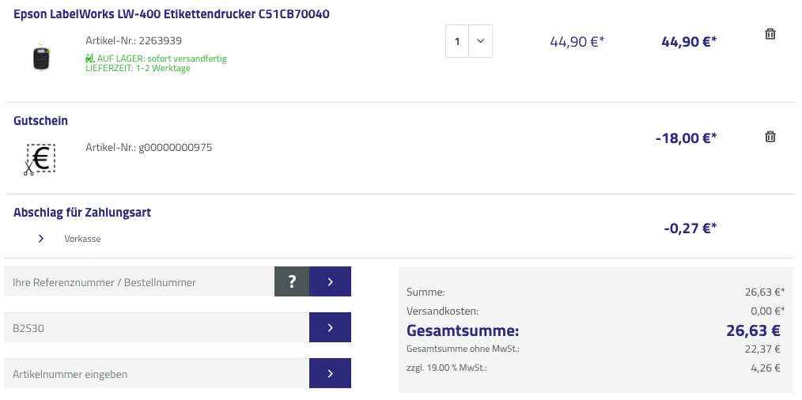Click the Gesamtsumme 26,63 € amount
The width and height of the screenshot is (802, 400).
point(753,330)
